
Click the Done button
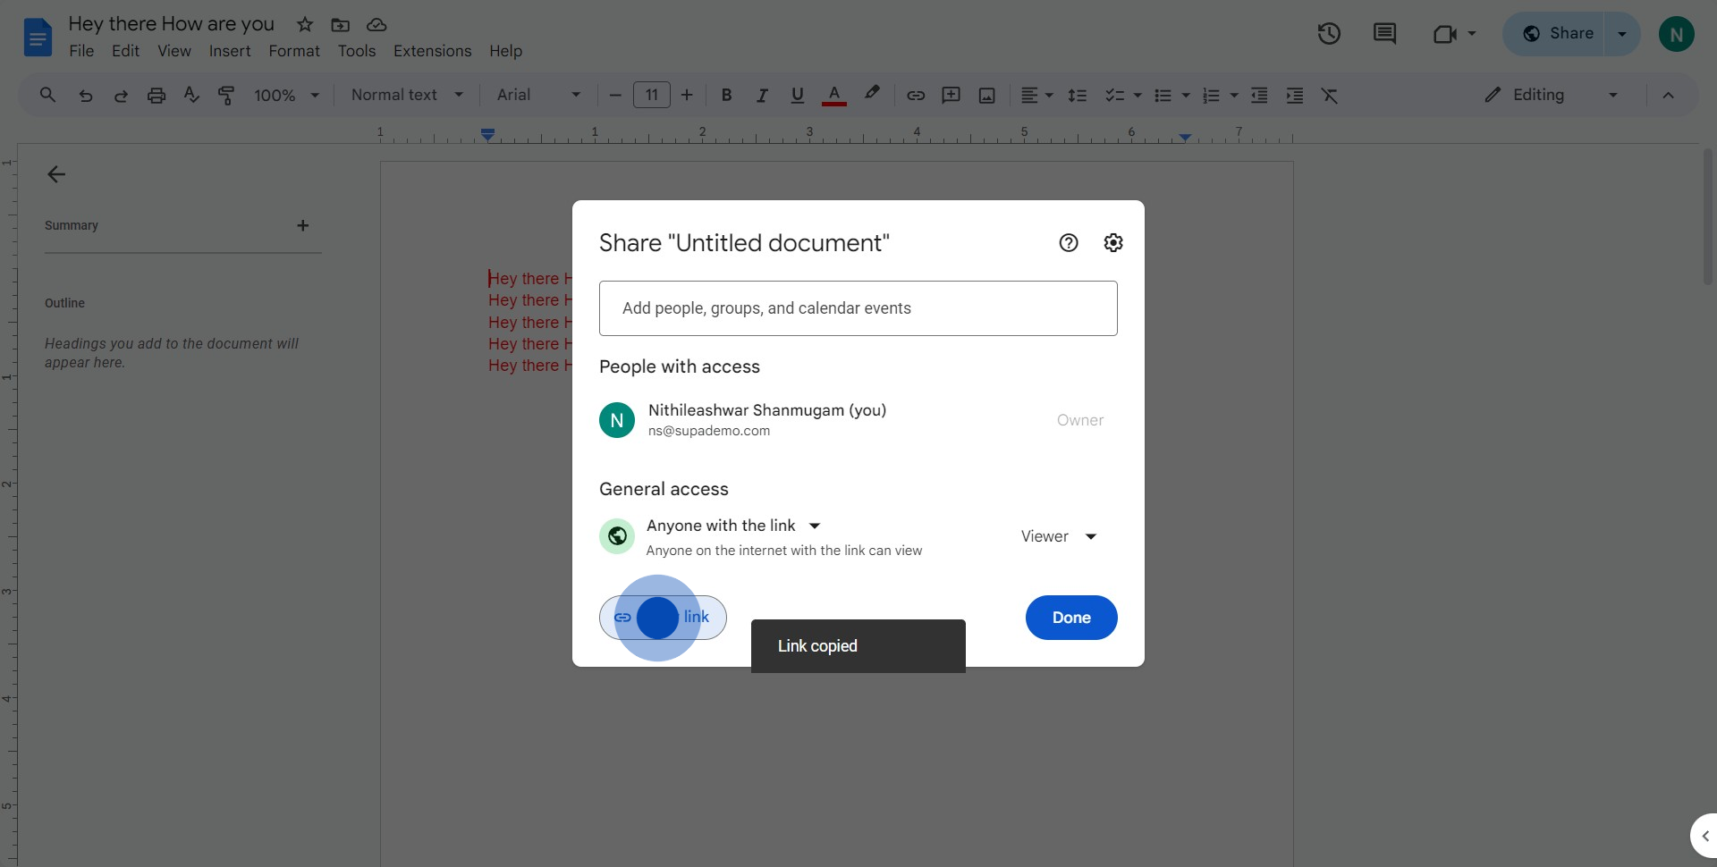point(1071,618)
